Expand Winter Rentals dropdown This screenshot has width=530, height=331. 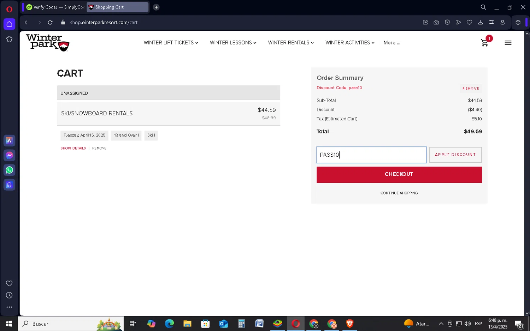[291, 43]
